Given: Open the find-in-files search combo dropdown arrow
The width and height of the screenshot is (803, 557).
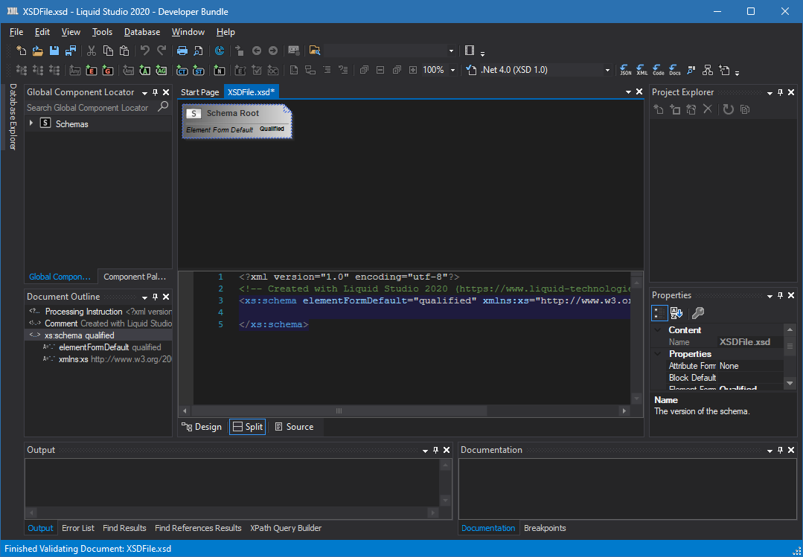Looking at the screenshot, I should [x=451, y=51].
